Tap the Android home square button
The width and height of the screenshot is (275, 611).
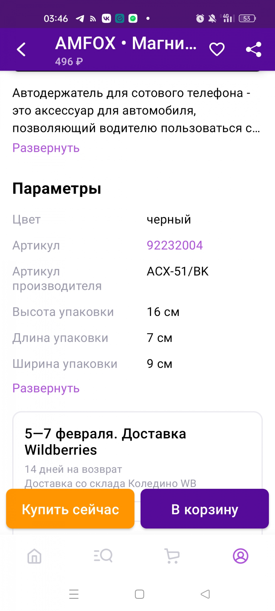pos(140,594)
